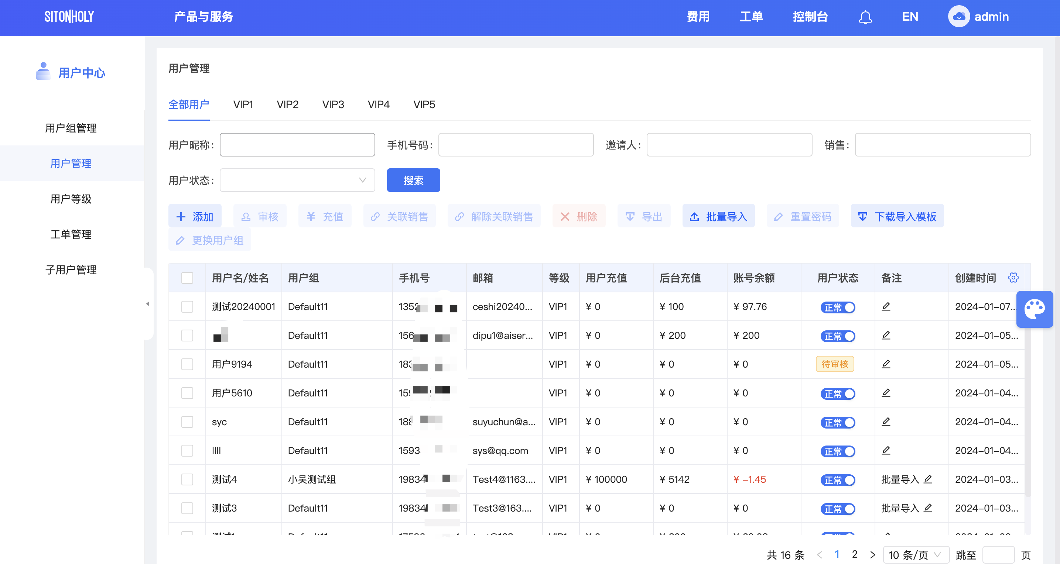The height and width of the screenshot is (564, 1060).
Task: Toggle 正常 status switch for 测试20240001
Action: coord(838,307)
